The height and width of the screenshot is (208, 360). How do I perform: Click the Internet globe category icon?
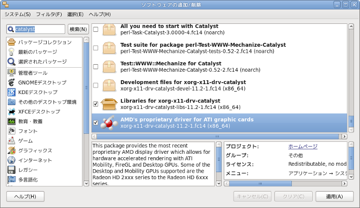point(12,160)
